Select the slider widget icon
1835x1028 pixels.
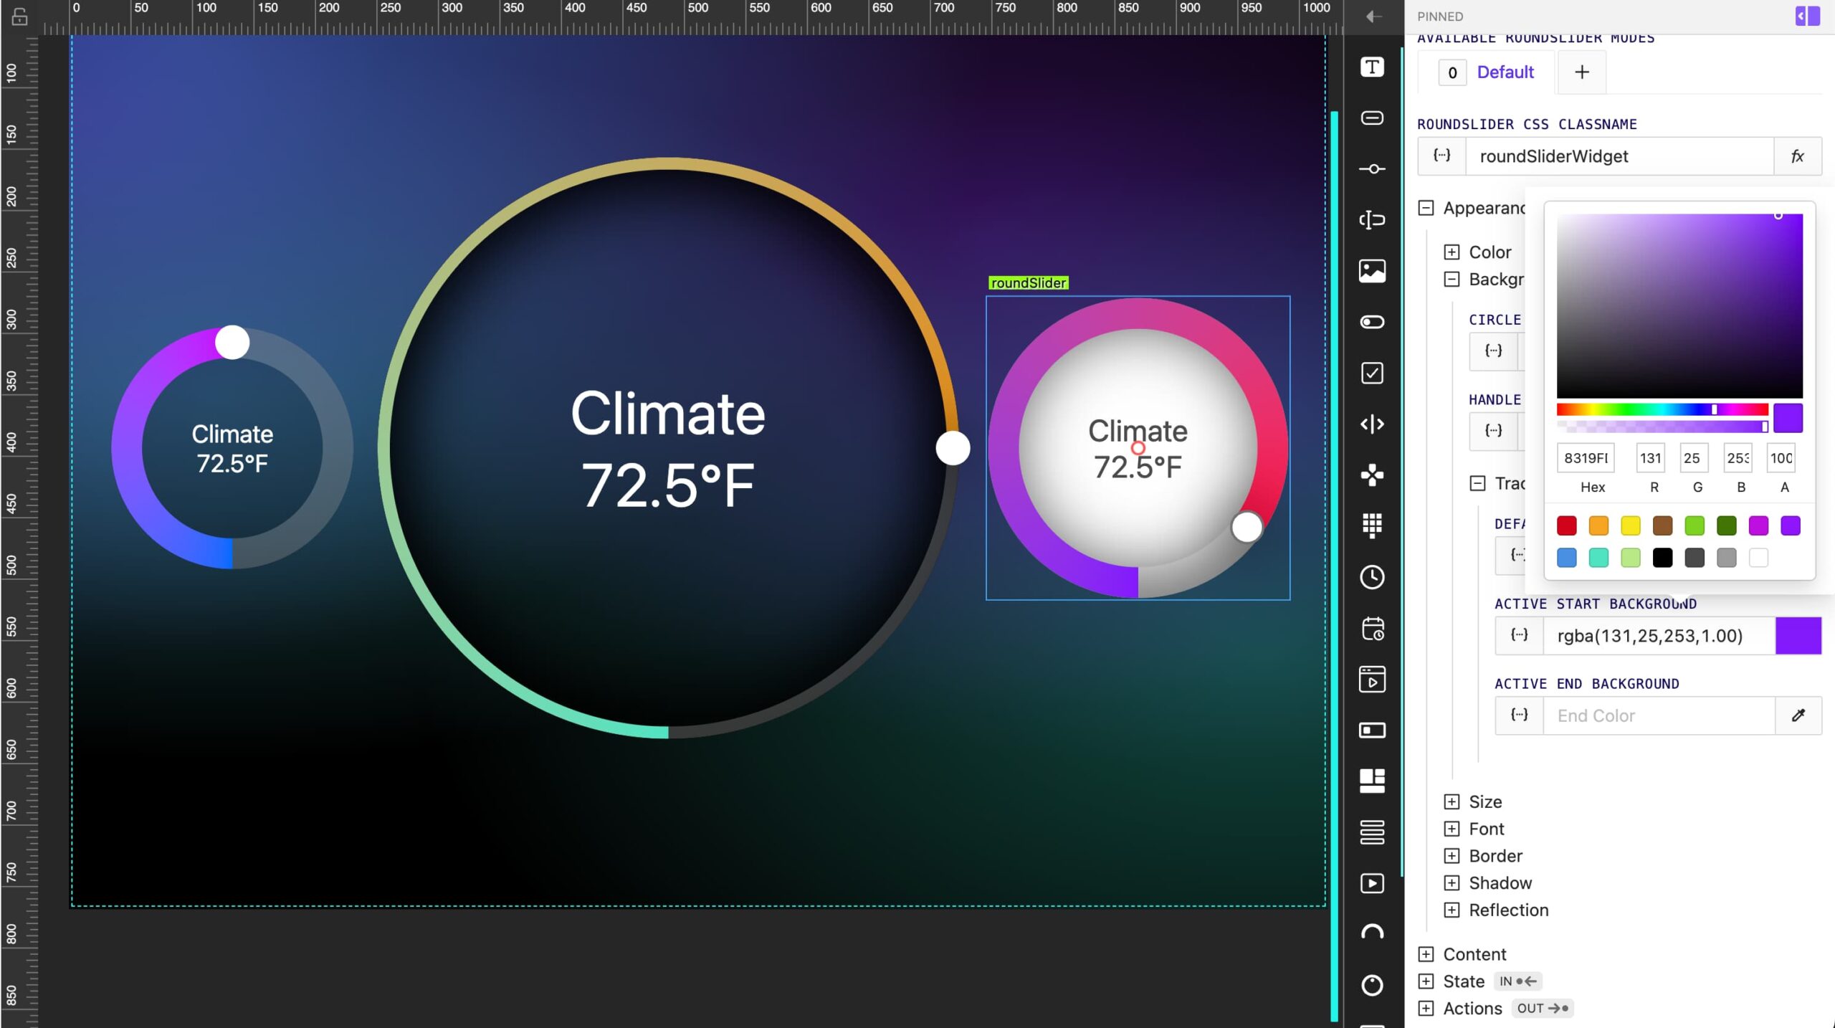pos(1372,169)
